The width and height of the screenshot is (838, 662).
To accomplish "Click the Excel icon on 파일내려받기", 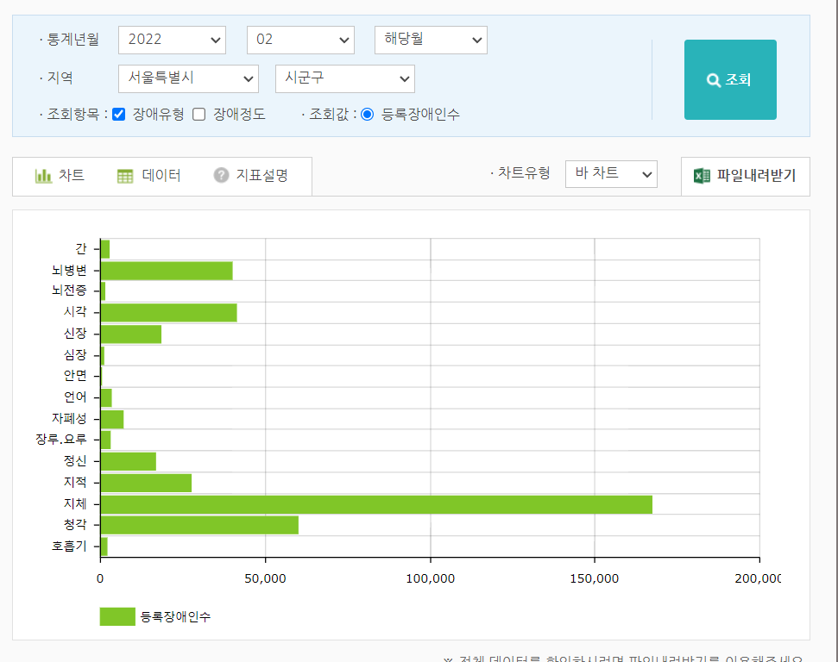I will pos(703,176).
